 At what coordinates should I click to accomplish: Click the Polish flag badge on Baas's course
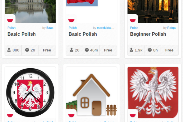(x=10, y=20)
